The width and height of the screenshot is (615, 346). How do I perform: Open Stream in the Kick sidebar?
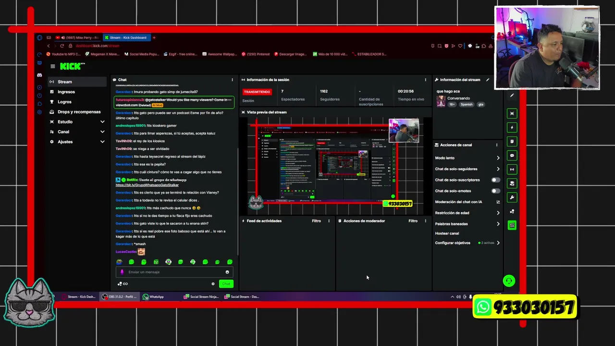coord(77,82)
